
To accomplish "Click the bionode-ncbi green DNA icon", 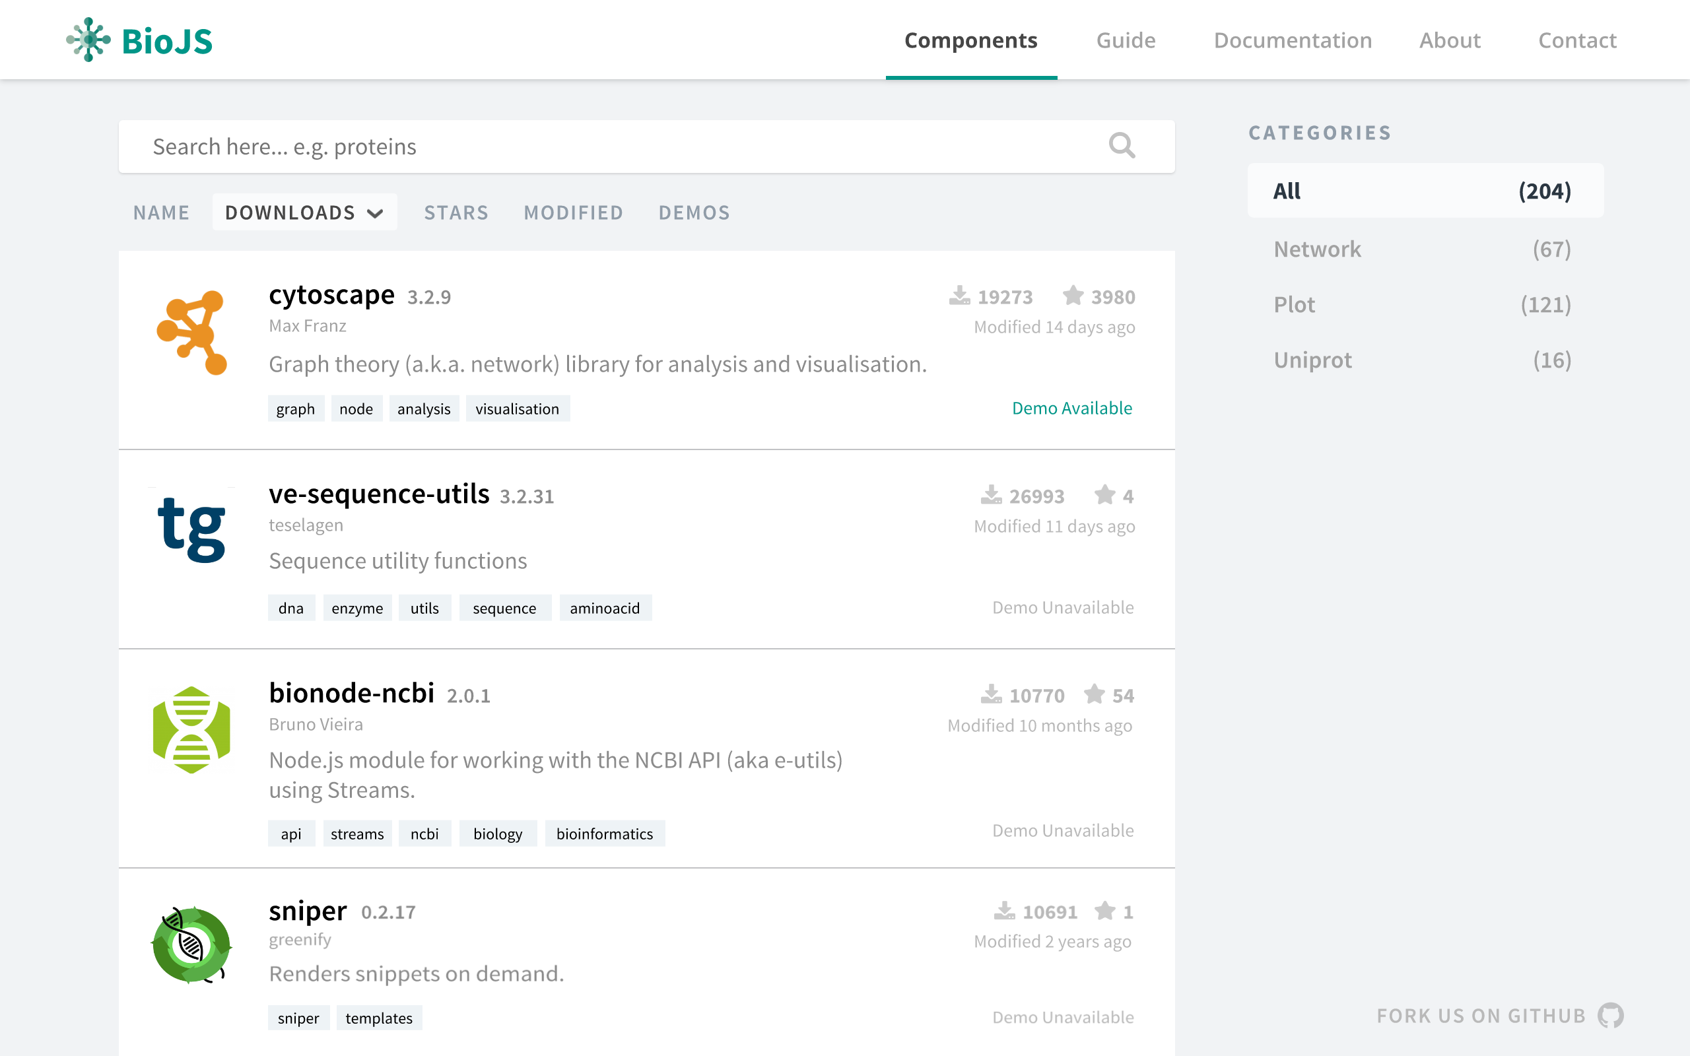I will pyautogui.click(x=191, y=731).
